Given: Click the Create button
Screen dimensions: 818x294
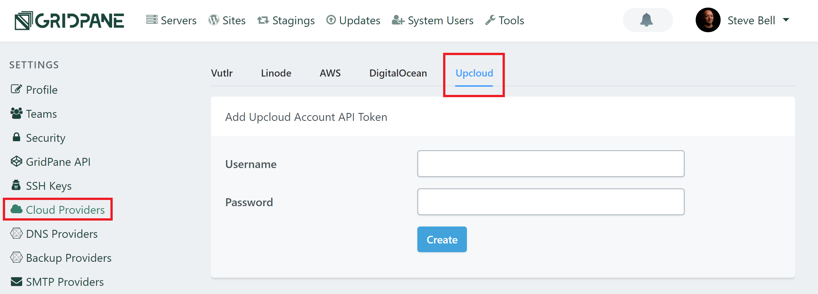Looking at the screenshot, I should (442, 239).
